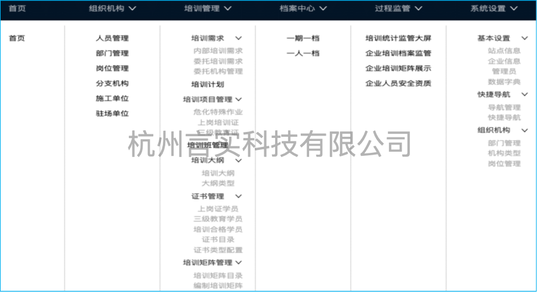
Task: Go to 分支机构 under organization
Action: 112,84
